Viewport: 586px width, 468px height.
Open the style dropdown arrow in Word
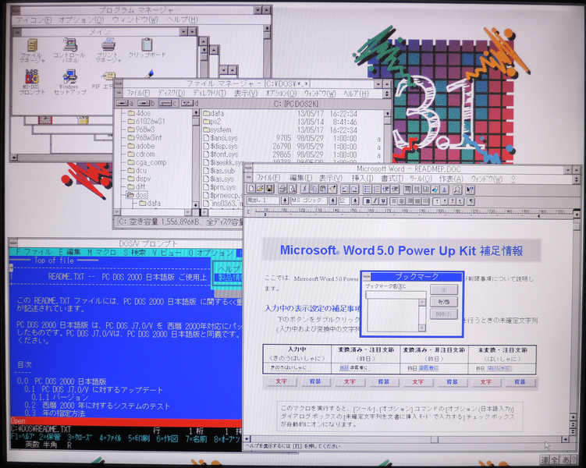coord(285,201)
